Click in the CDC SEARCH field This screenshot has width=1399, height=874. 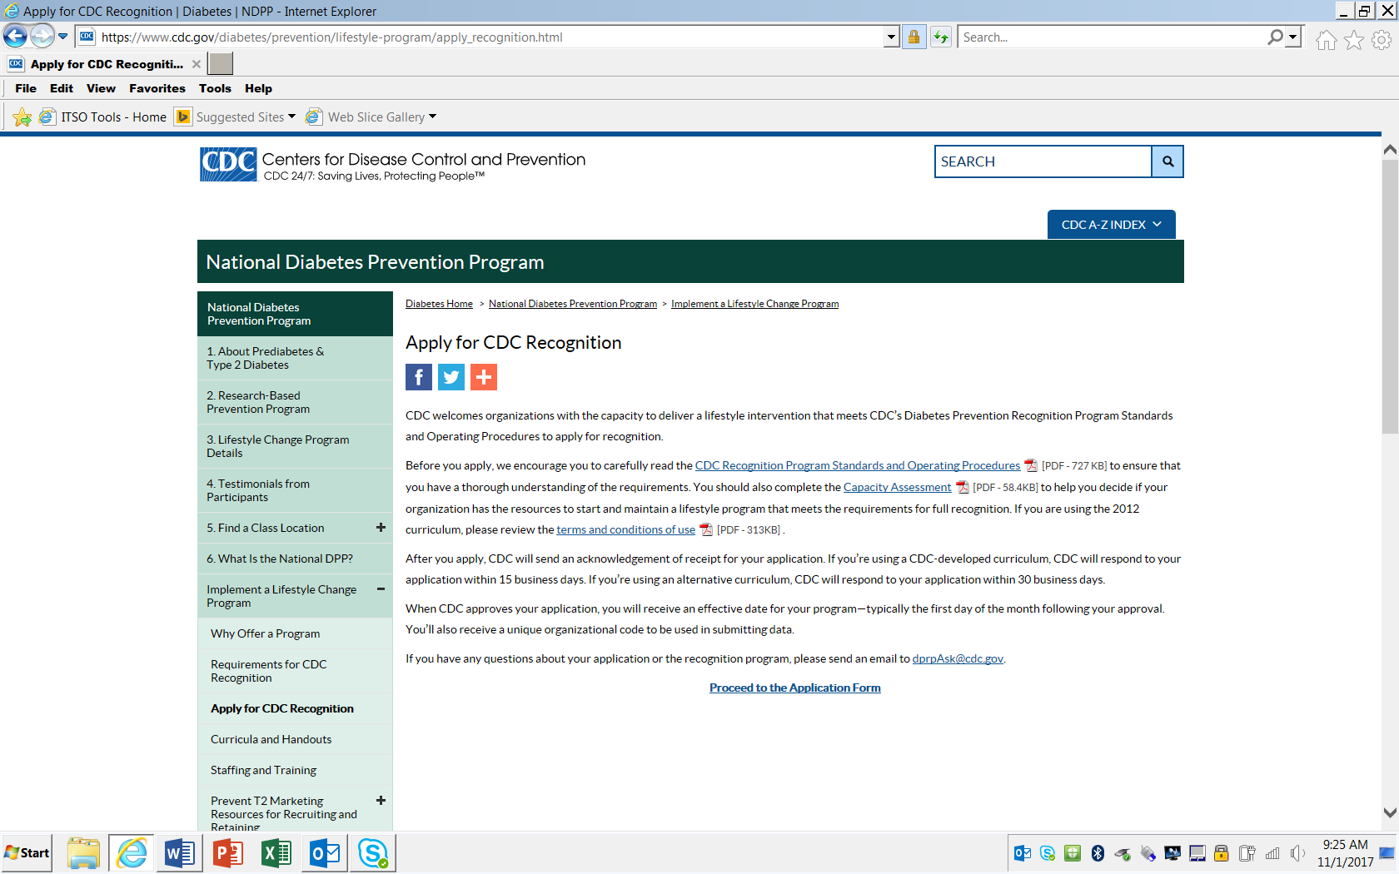coord(1043,161)
